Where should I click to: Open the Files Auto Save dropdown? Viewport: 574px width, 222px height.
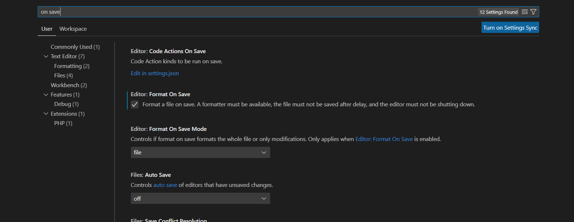coord(200,198)
